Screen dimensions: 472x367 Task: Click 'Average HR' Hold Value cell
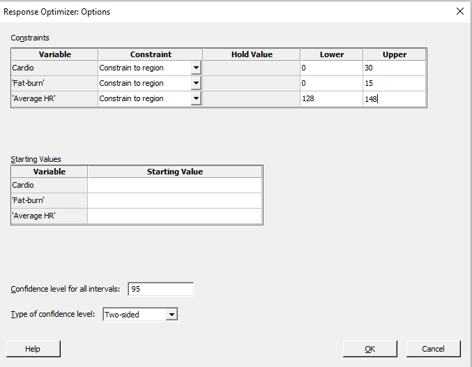point(251,99)
